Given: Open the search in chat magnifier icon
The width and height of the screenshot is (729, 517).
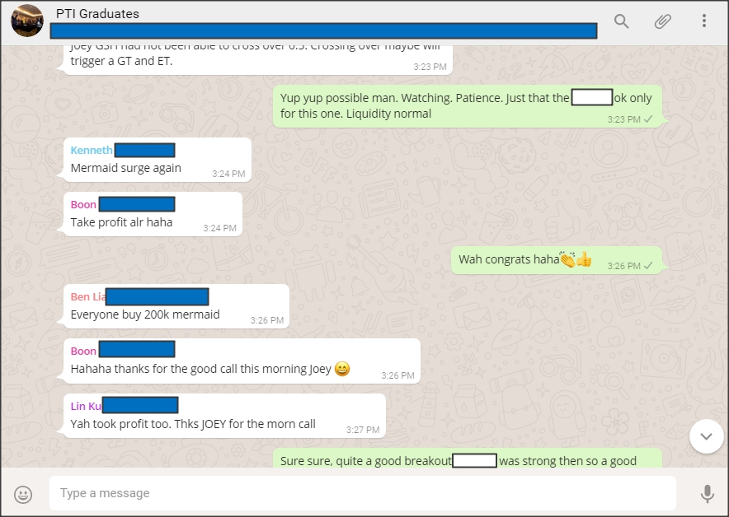Looking at the screenshot, I should click(621, 21).
